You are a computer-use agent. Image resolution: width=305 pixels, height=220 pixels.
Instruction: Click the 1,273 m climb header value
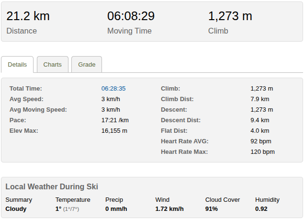click(230, 16)
